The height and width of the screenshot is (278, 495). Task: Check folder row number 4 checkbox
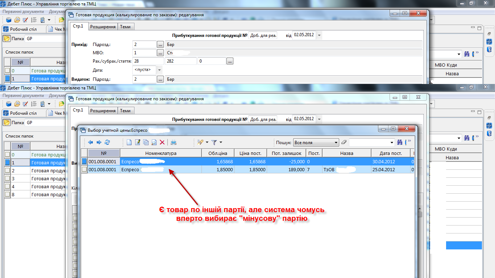point(7,186)
